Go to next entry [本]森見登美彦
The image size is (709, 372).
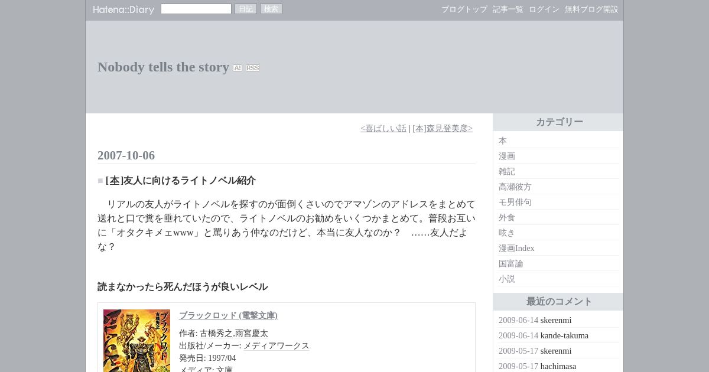tap(443, 128)
